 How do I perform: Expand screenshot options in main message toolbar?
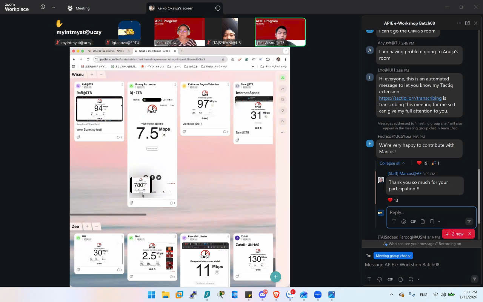click(418, 279)
